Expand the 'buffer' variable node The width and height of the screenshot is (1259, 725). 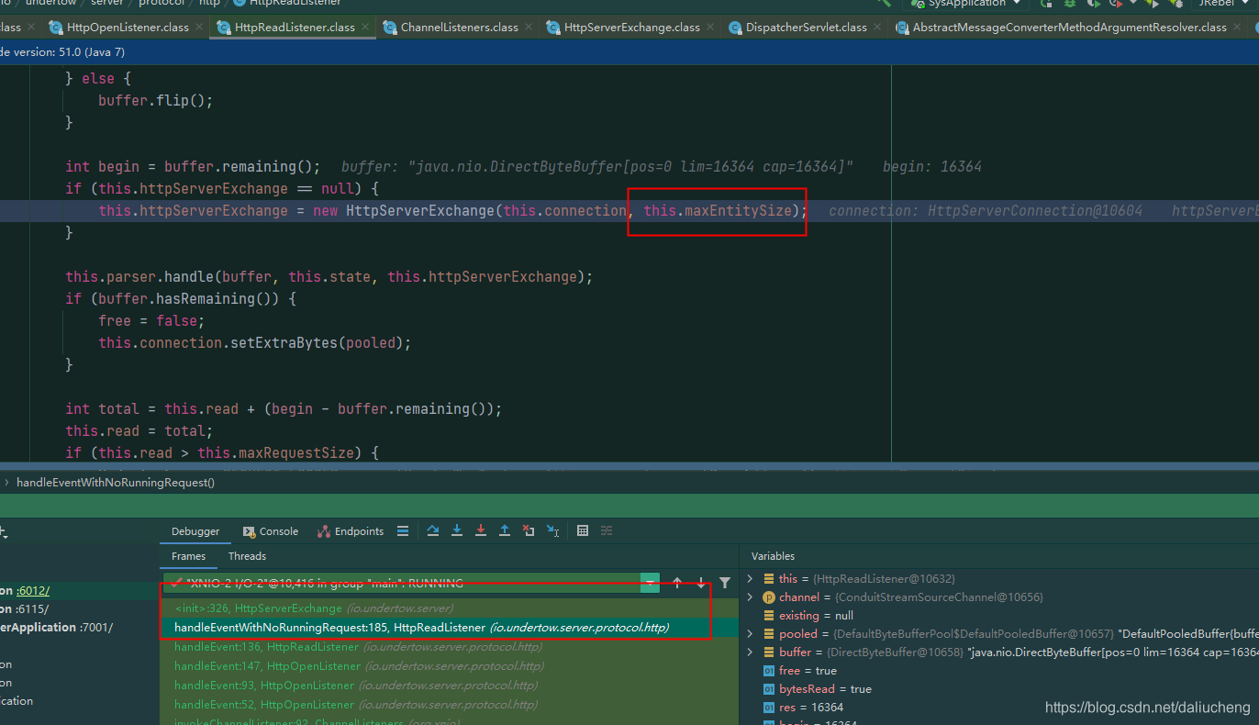click(750, 652)
